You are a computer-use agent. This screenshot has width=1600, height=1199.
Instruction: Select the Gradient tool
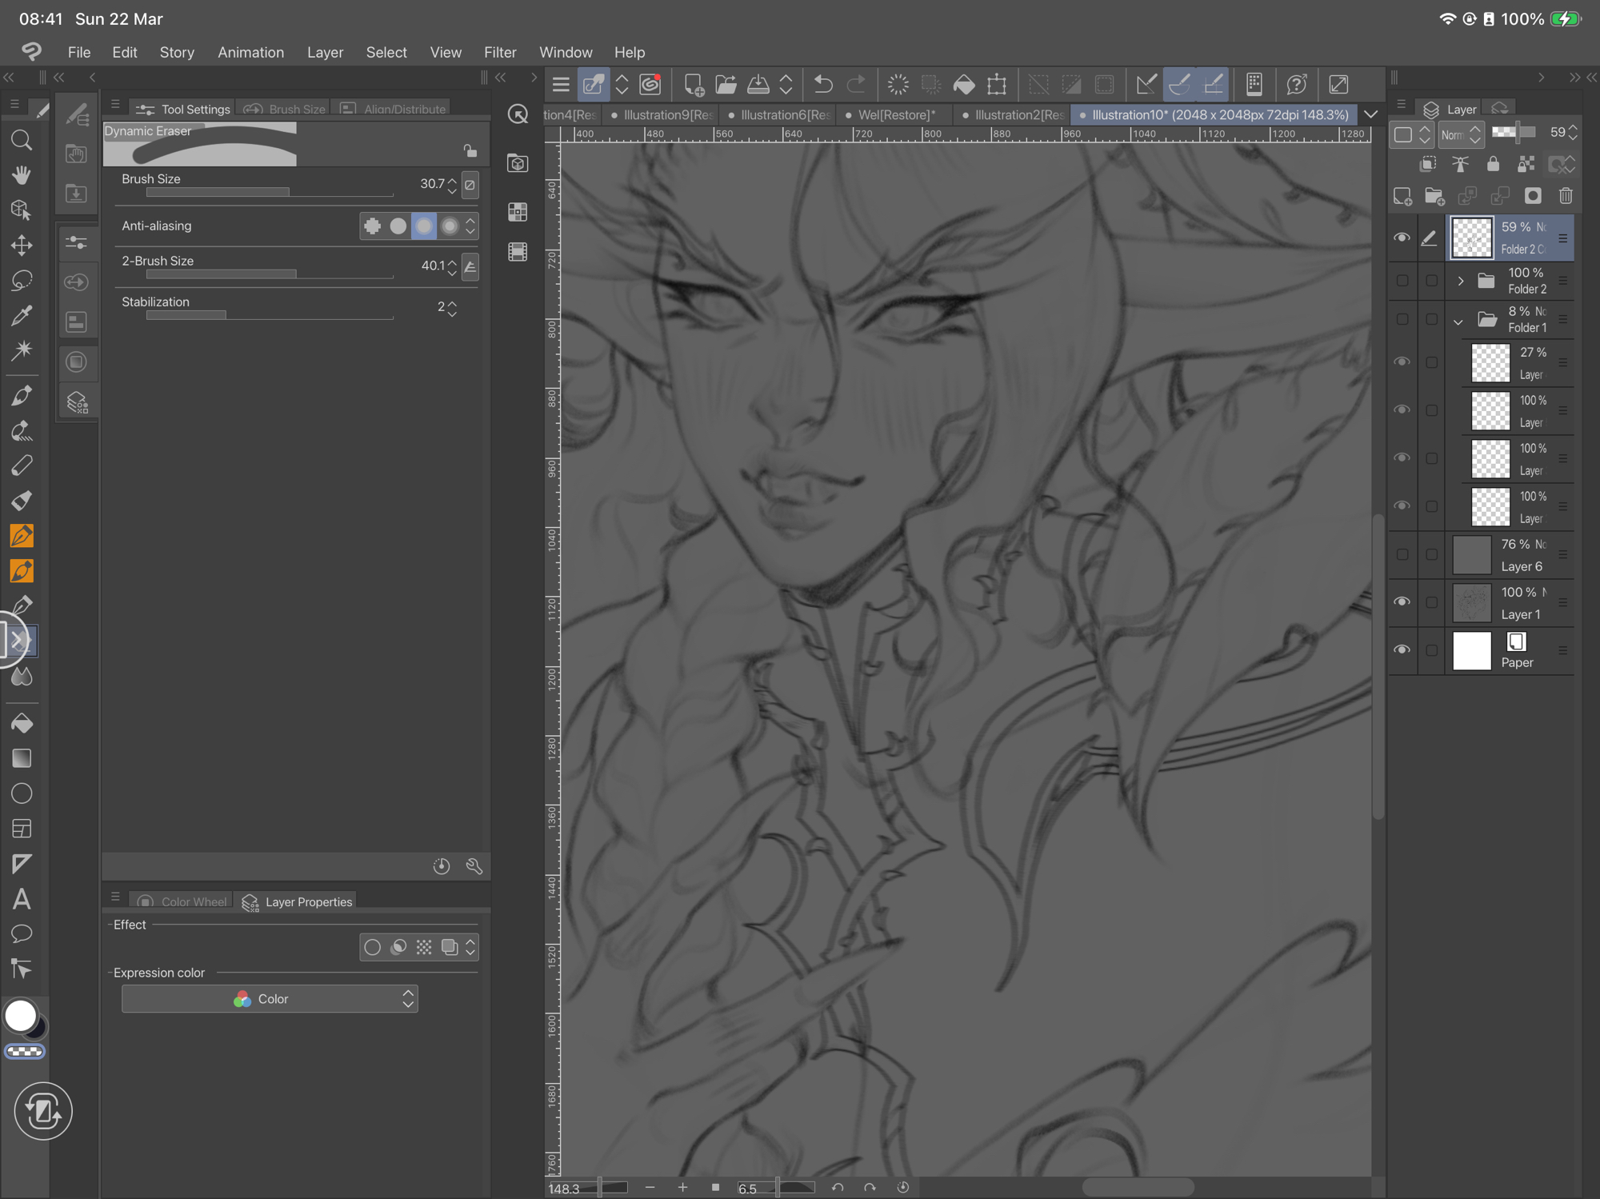[x=22, y=758]
